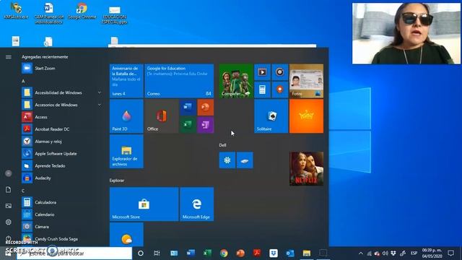Image resolution: width=462 pixels, height=260 pixels.
Task: Open Settings gear in Start sidebar
Action: pyautogui.click(x=8, y=222)
